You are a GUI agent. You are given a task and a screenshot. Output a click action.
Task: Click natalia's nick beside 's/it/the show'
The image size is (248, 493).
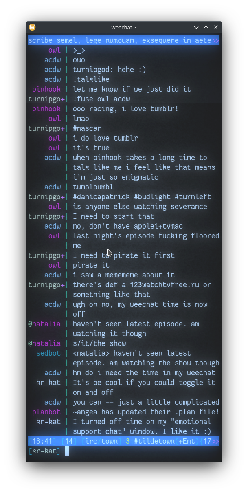(46, 343)
